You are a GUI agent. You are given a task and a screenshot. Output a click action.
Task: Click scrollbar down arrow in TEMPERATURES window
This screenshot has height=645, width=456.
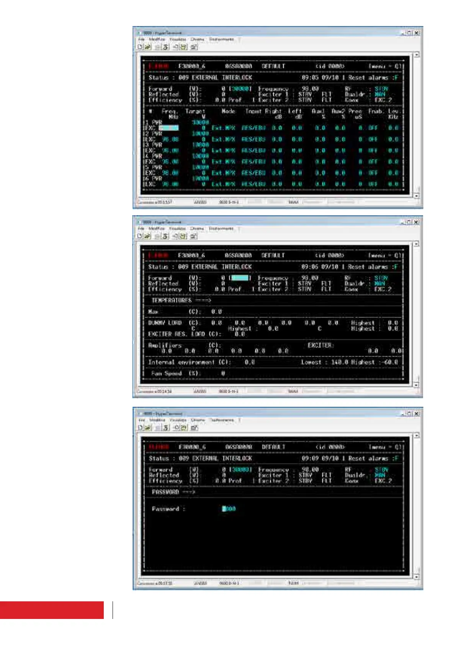pyautogui.click(x=417, y=385)
